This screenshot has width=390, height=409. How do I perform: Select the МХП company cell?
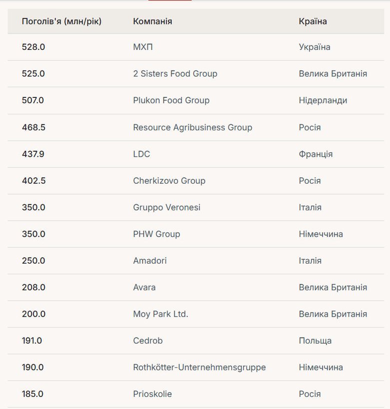(x=142, y=47)
